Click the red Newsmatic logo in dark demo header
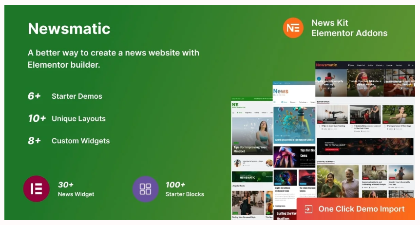 (x=326, y=65)
